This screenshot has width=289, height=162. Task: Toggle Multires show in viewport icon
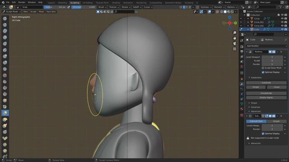270,52
